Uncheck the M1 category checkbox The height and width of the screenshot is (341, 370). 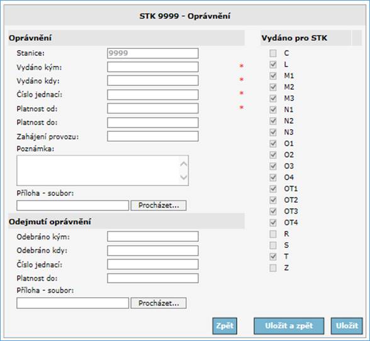click(273, 76)
